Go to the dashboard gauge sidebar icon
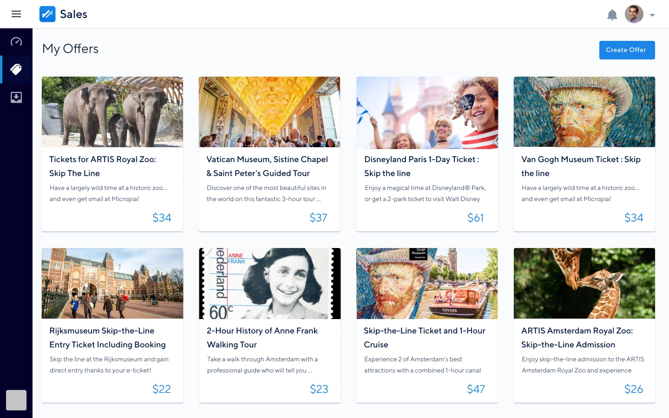This screenshot has width=669, height=418. pyautogui.click(x=16, y=42)
